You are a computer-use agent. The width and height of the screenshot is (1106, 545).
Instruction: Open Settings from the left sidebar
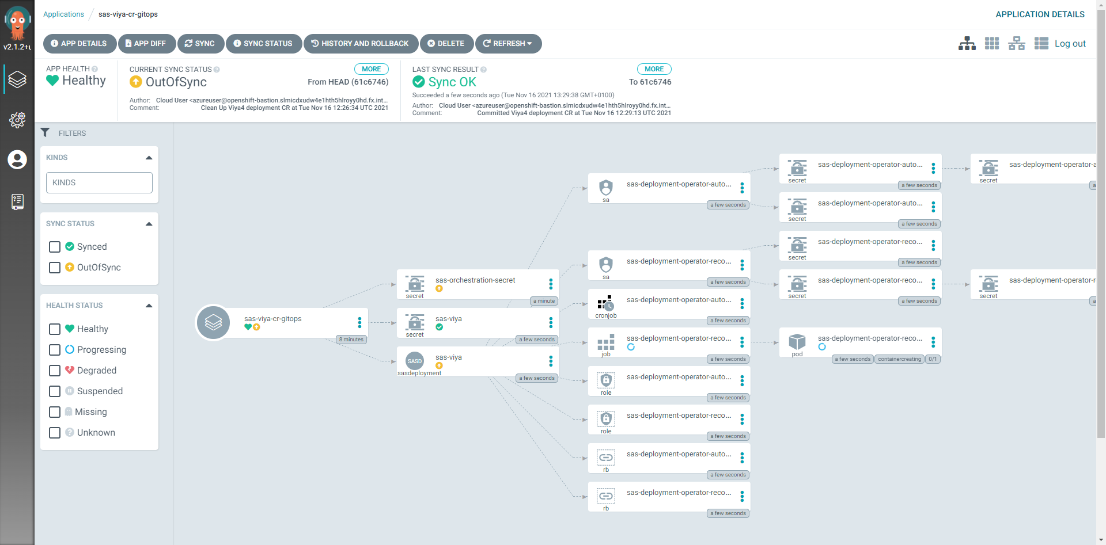(x=17, y=120)
